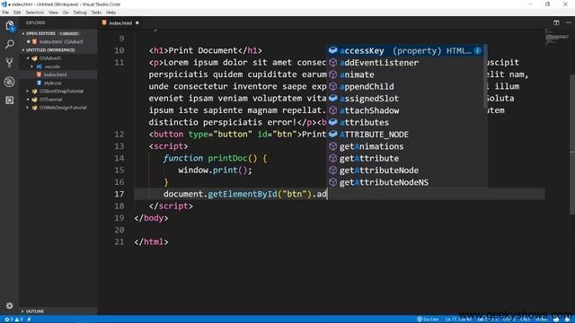Open the Extensions view in activity bar
The image size is (575, 323).
[x=10, y=100]
